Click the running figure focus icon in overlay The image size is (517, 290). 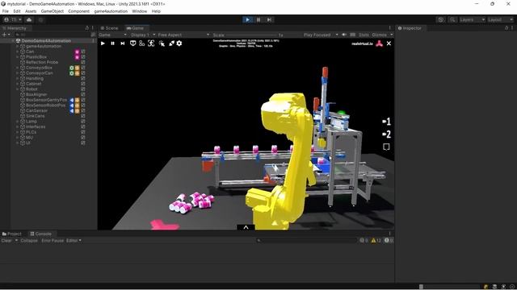(x=151, y=43)
